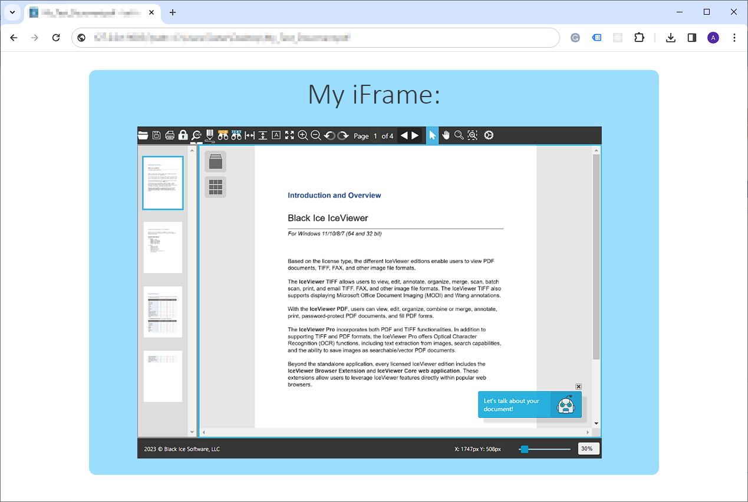Click the page number input field
Screen dimensions: 748x502
[x=375, y=136]
